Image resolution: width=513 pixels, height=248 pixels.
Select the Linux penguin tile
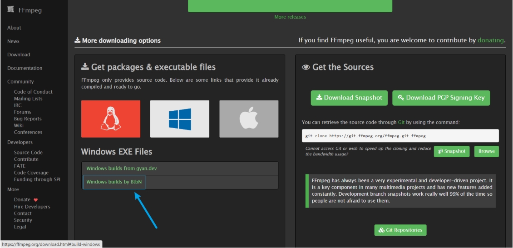click(111, 119)
